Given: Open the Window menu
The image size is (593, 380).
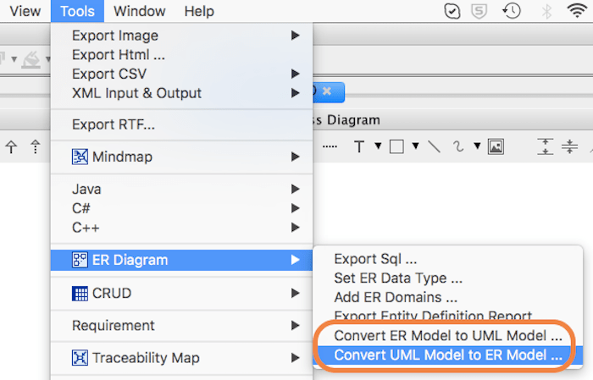Looking at the screenshot, I should (x=140, y=11).
